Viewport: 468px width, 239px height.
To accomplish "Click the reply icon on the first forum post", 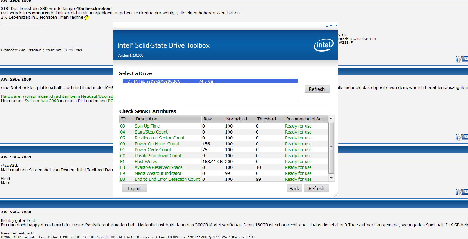I will pos(462,59).
